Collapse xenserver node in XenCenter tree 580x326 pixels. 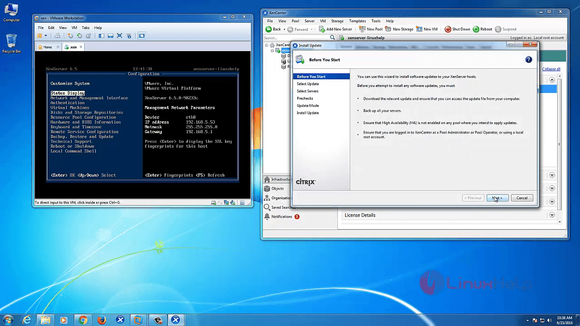273,51
